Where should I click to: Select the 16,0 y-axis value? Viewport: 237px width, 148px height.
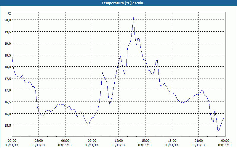[x=7, y=114]
